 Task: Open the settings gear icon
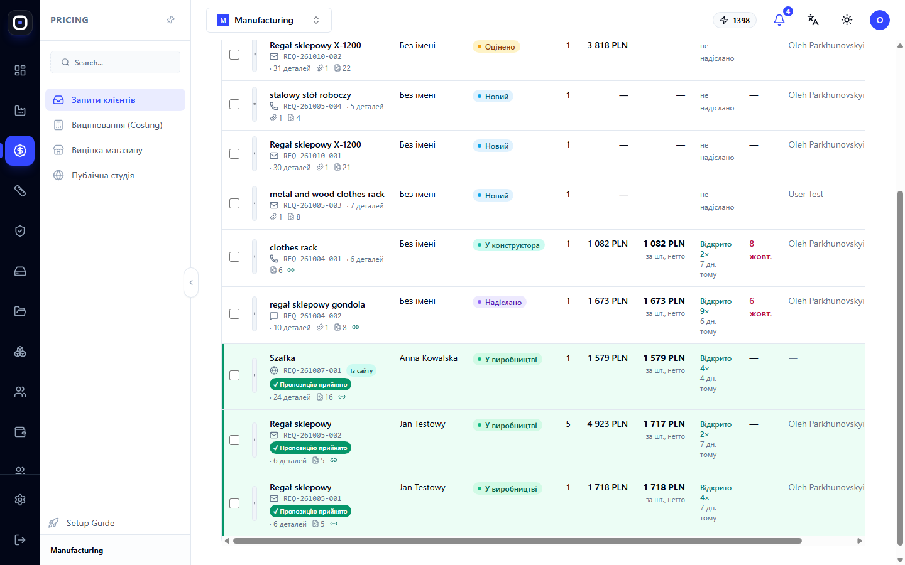point(20,500)
